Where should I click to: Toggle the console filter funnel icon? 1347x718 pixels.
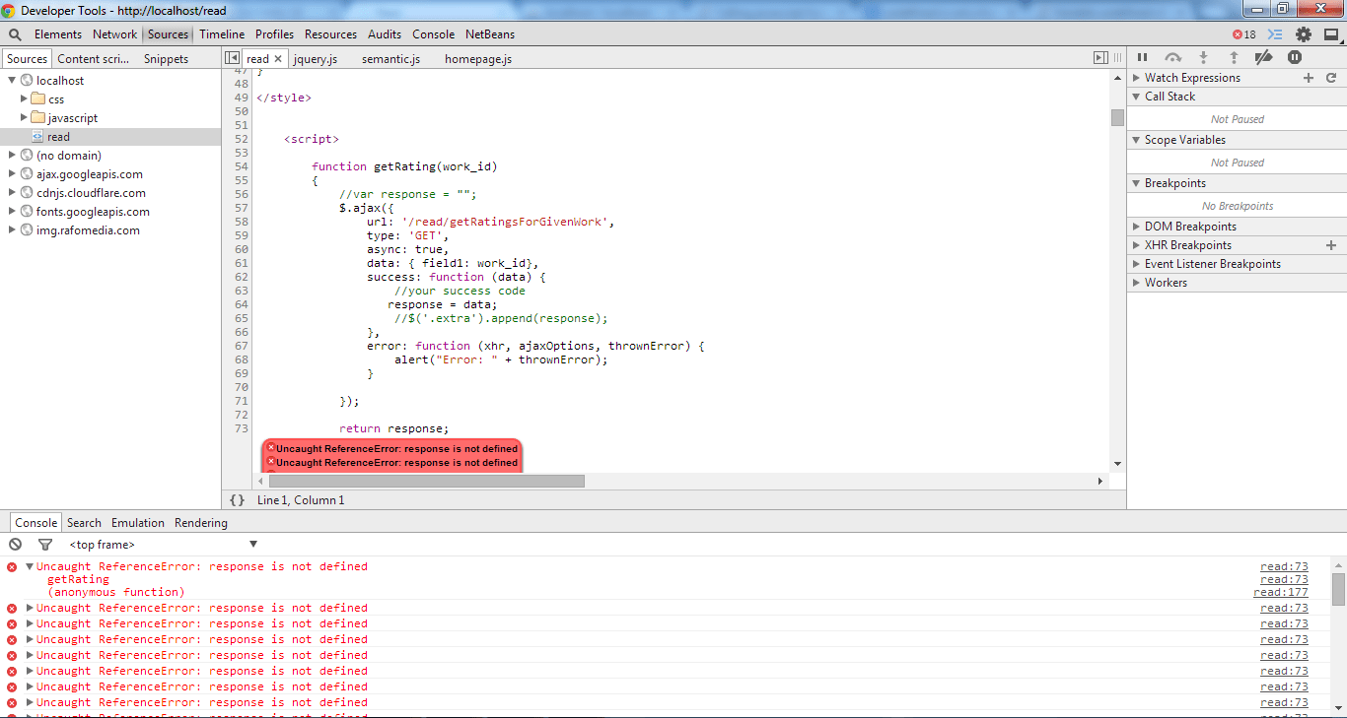click(44, 544)
